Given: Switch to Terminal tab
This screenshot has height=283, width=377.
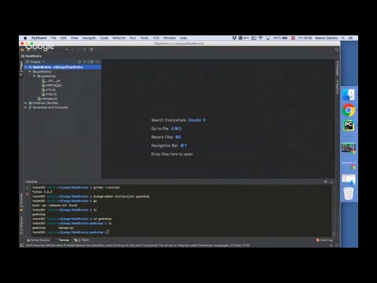Looking at the screenshot, I should (x=62, y=240).
